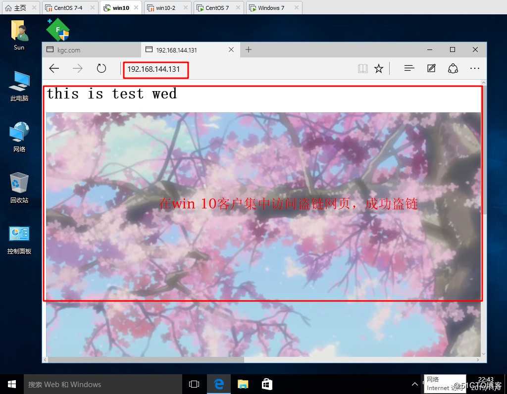
Task: Open the Hub three-lines icon
Action: [409, 68]
